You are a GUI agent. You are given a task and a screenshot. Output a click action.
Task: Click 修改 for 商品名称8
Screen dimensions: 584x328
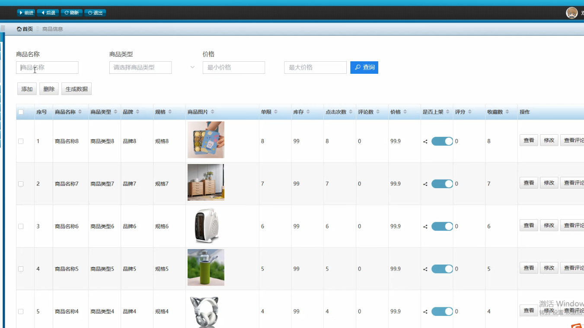[x=549, y=140]
